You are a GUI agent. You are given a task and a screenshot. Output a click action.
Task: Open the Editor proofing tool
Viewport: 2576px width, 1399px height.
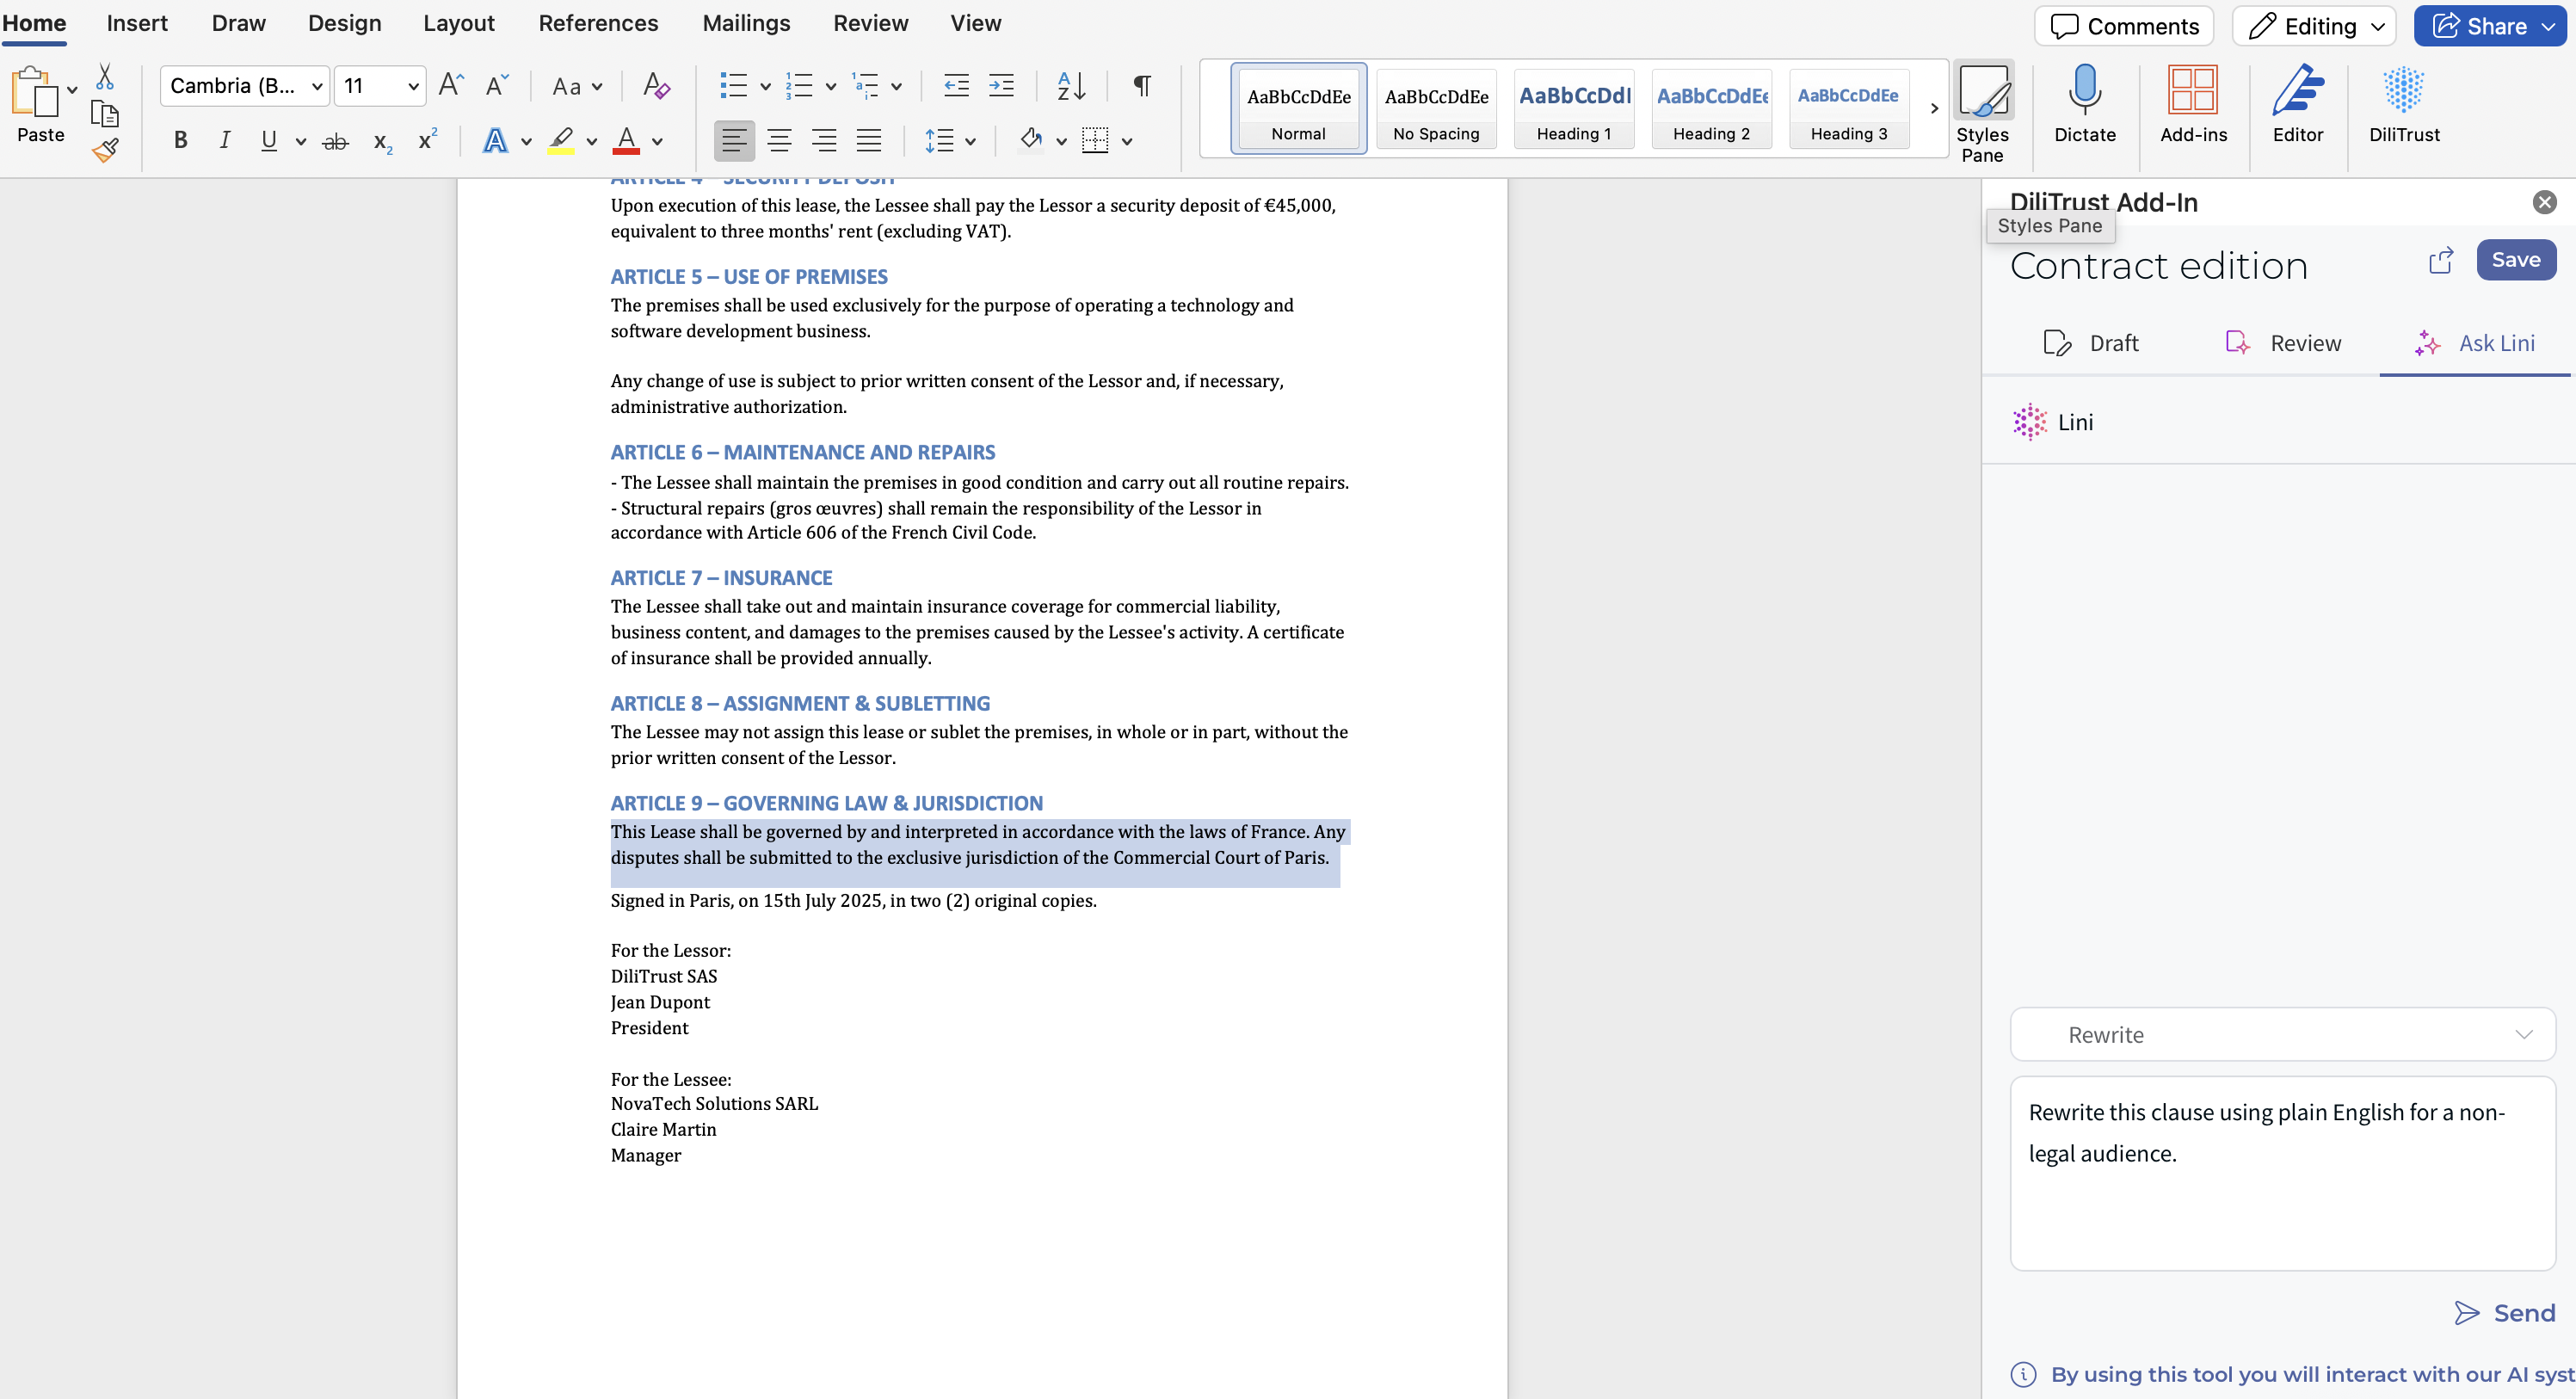(x=2297, y=104)
